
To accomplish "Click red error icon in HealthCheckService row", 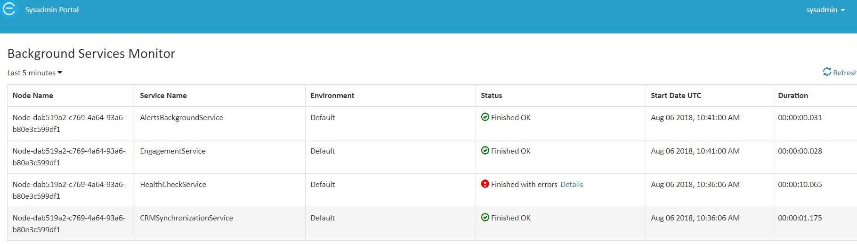I will (x=485, y=184).
